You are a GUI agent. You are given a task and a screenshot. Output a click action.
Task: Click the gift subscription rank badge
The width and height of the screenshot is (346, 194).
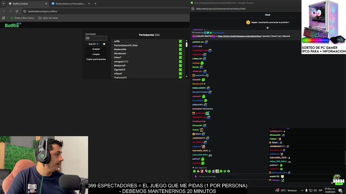(248, 22)
